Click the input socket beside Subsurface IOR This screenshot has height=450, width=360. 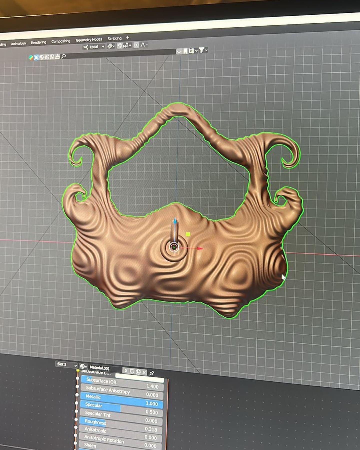coord(77,379)
